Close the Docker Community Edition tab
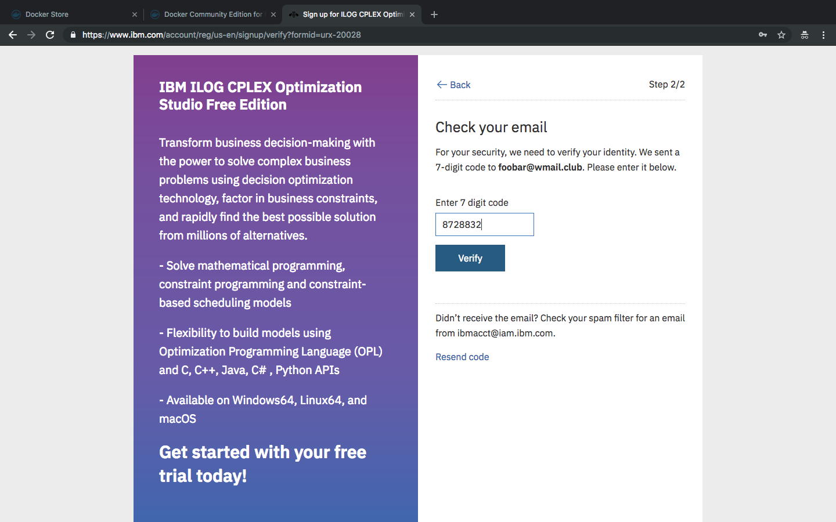This screenshot has height=522, width=836. point(273,14)
